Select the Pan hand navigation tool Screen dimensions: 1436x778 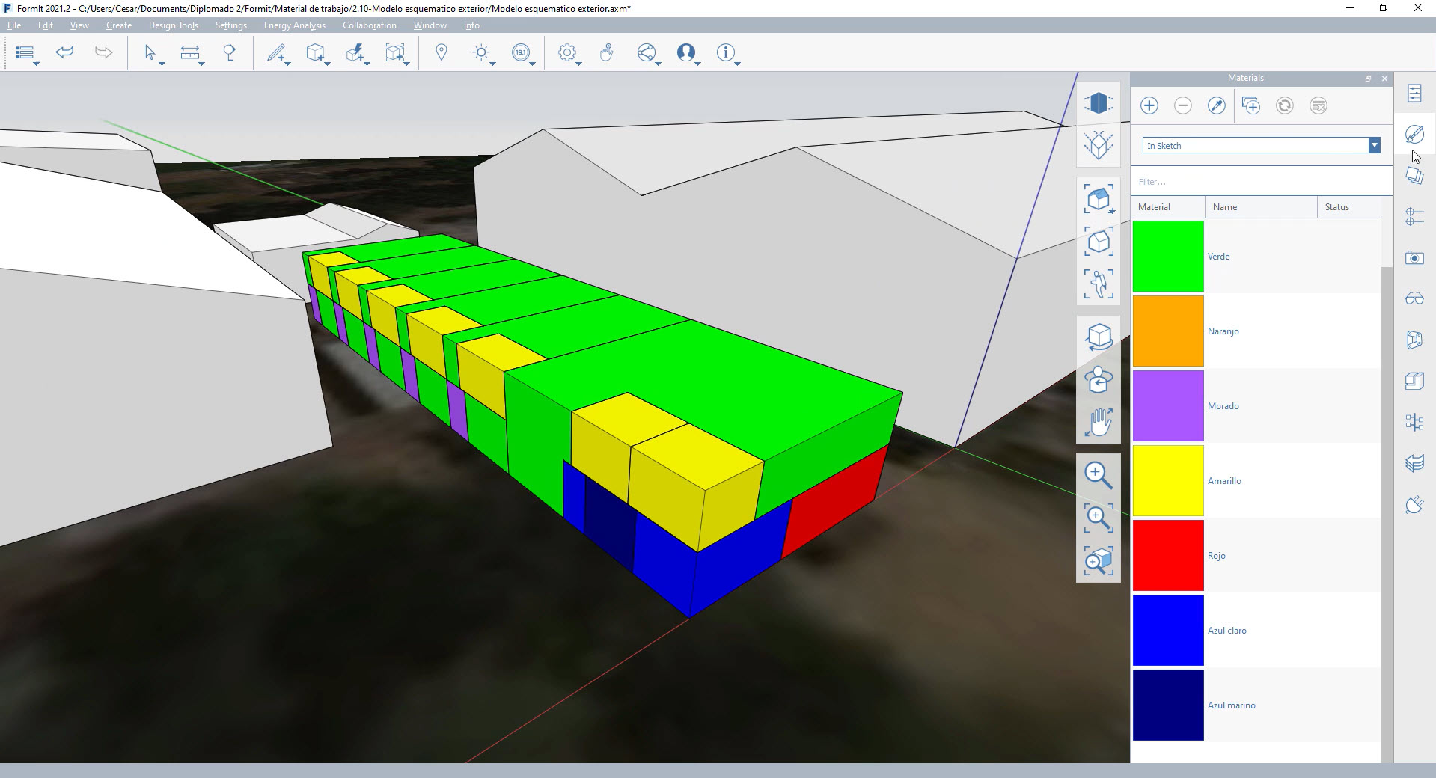(1099, 422)
